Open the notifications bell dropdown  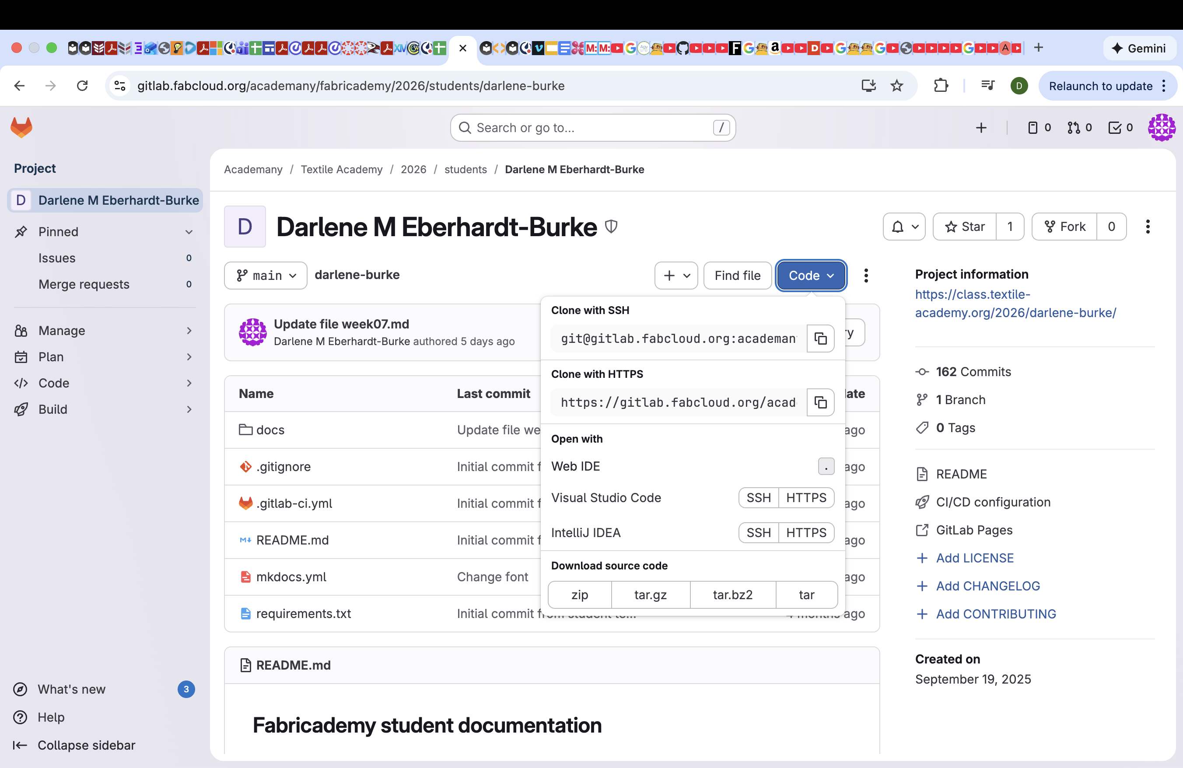tap(903, 227)
